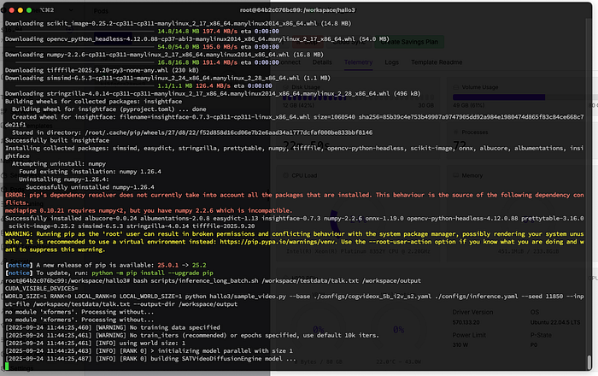Open the Logs tab in background page
The image size is (598, 376).
pos(391,62)
